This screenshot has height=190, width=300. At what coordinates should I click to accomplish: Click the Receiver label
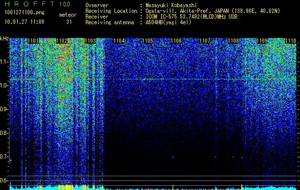97,17
